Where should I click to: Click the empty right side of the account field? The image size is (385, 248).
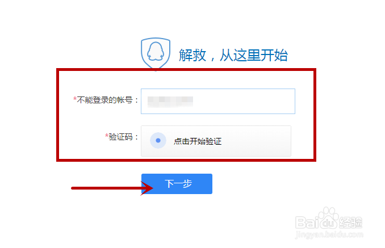[x=245, y=102]
